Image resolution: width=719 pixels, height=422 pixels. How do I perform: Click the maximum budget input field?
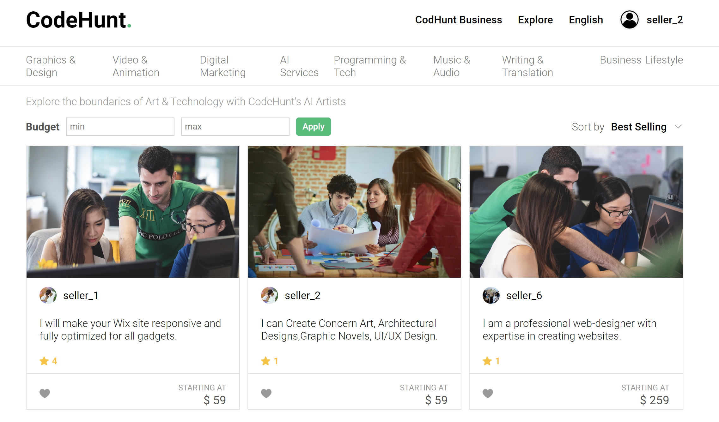pos(235,127)
